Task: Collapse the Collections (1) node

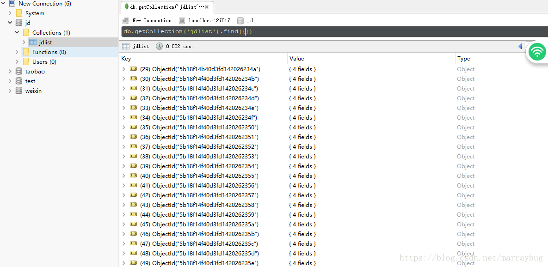Action: click(x=17, y=32)
